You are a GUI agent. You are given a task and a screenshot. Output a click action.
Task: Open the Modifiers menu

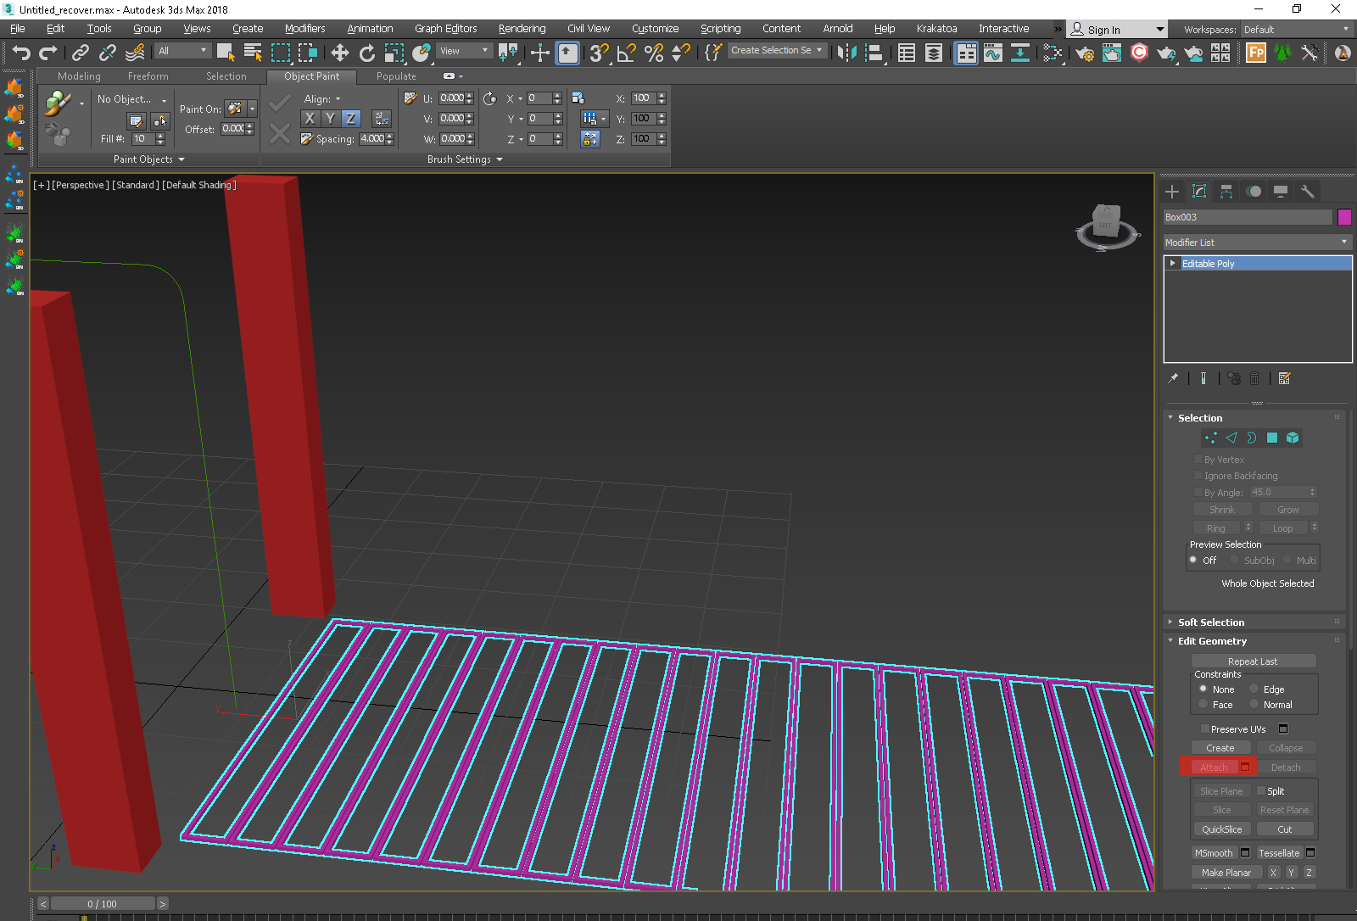(x=304, y=28)
